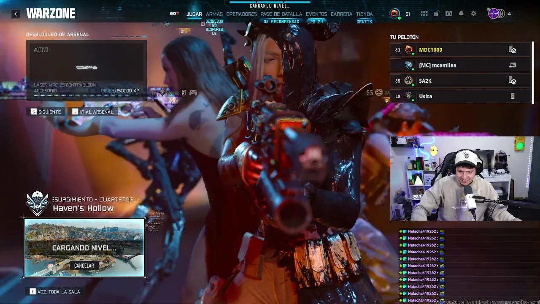Go to the EVENTOS tab
This screenshot has height=304, width=540.
tap(316, 14)
